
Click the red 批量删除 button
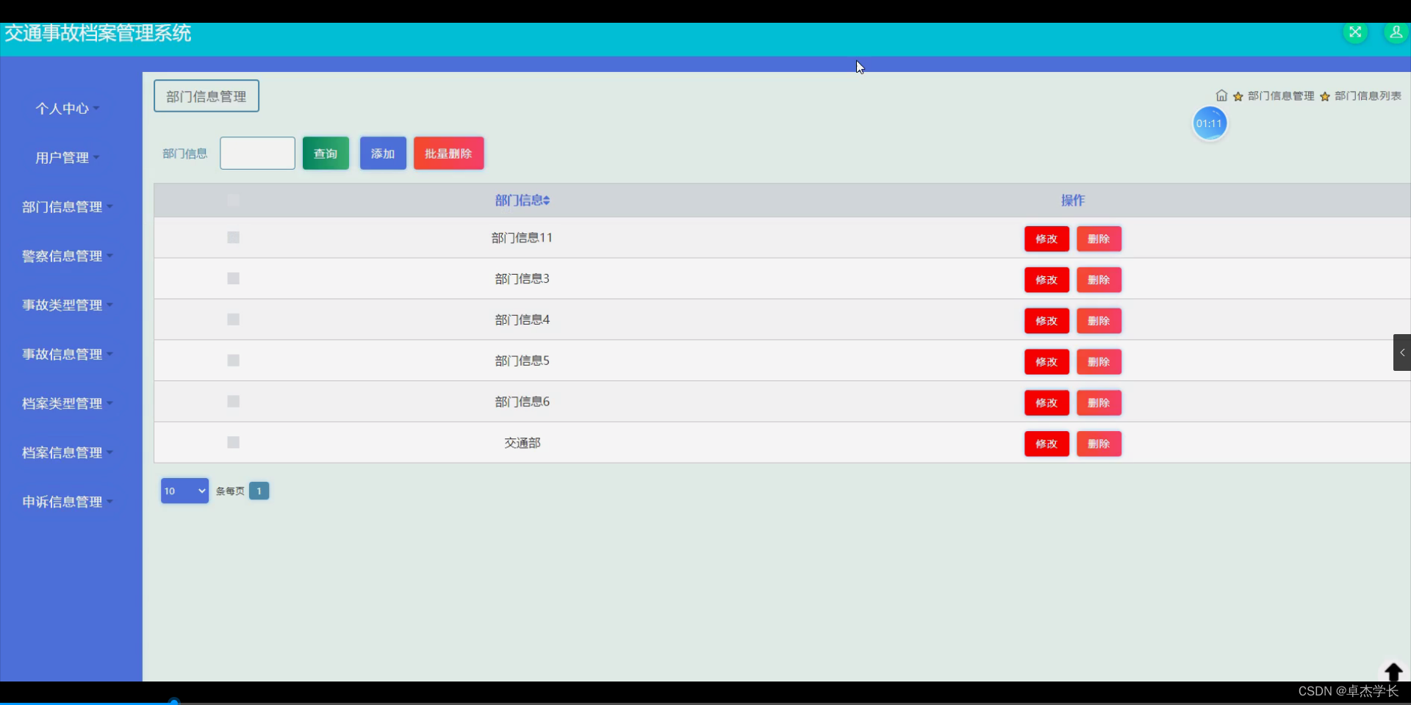(448, 153)
